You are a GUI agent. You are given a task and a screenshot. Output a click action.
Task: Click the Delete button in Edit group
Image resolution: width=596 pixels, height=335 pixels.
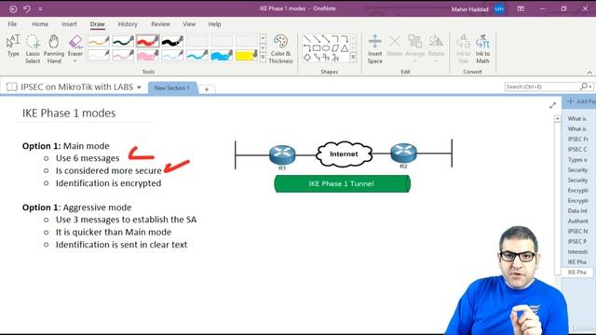(395, 46)
